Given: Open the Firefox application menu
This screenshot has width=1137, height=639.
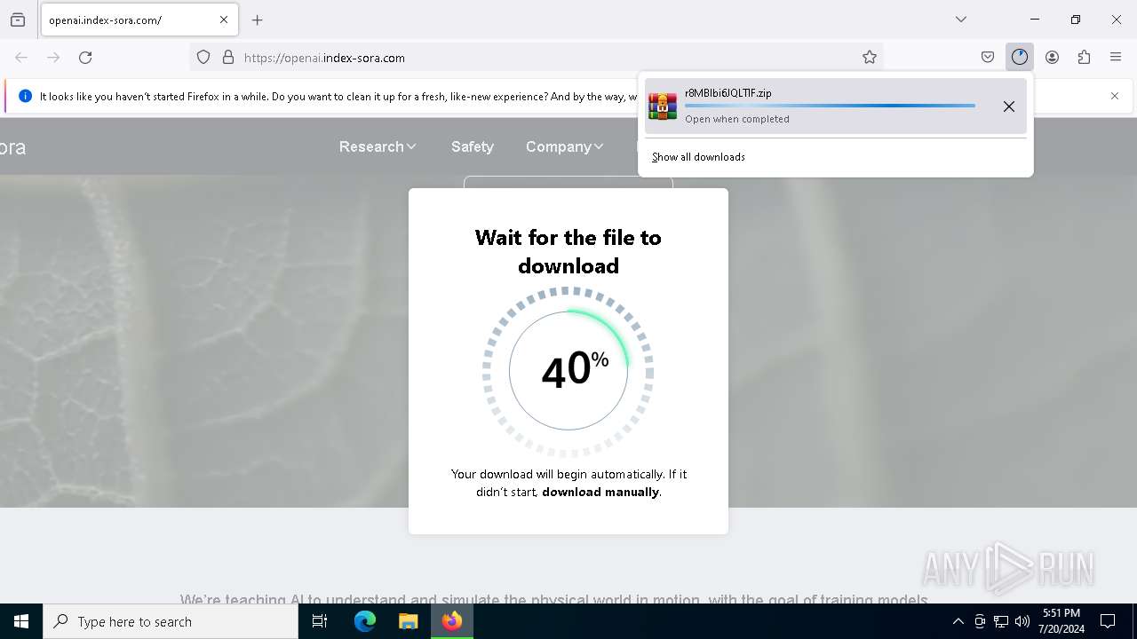Looking at the screenshot, I should click(x=1116, y=58).
